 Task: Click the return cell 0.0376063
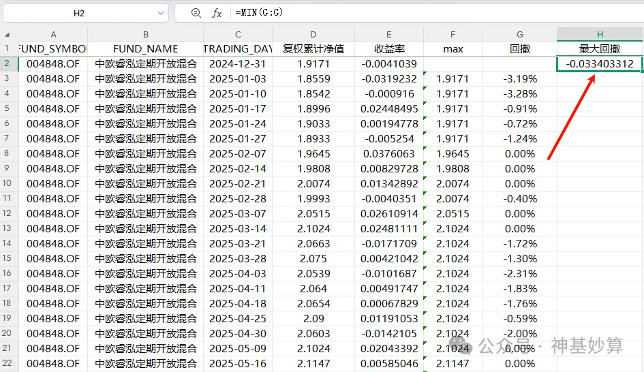[389, 154]
